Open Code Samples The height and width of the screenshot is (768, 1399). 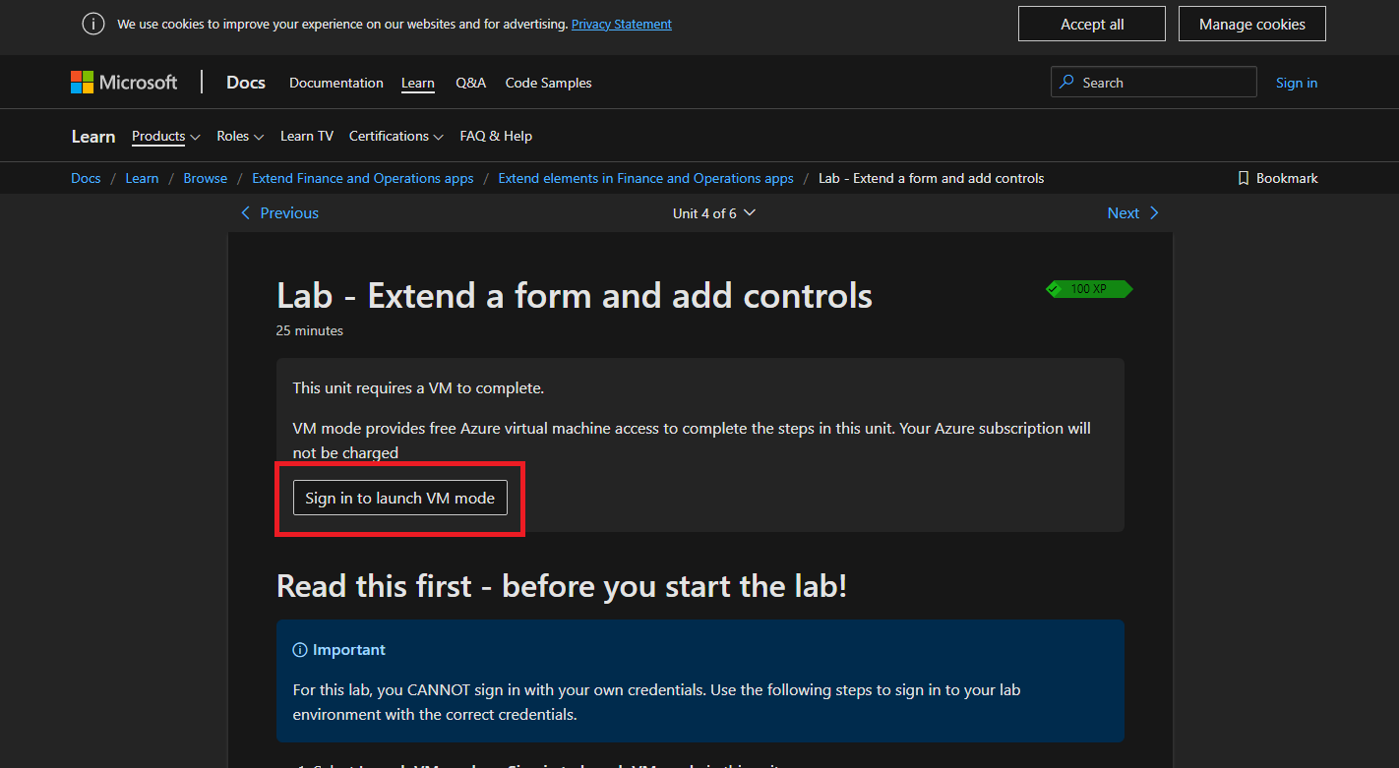coord(549,83)
